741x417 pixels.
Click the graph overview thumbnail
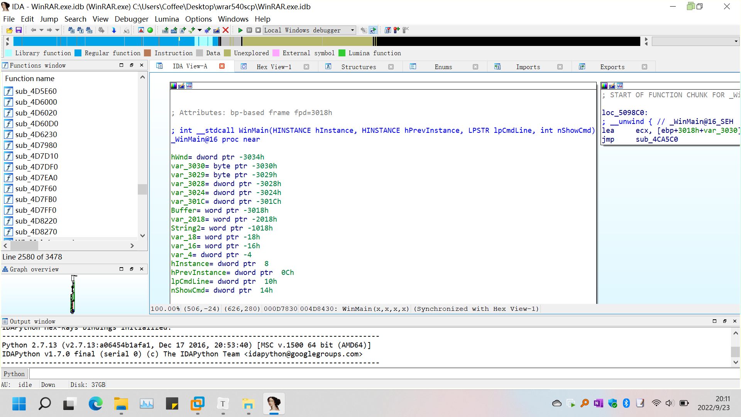73,294
